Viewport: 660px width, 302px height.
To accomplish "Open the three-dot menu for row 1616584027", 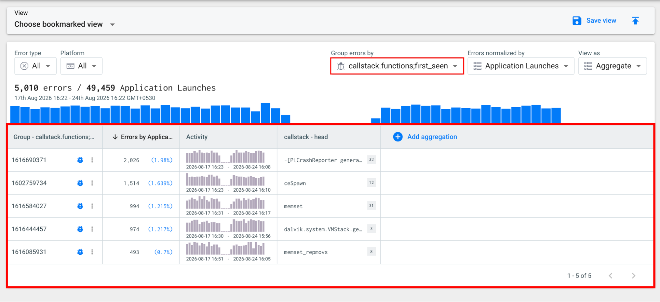I will 92,206.
